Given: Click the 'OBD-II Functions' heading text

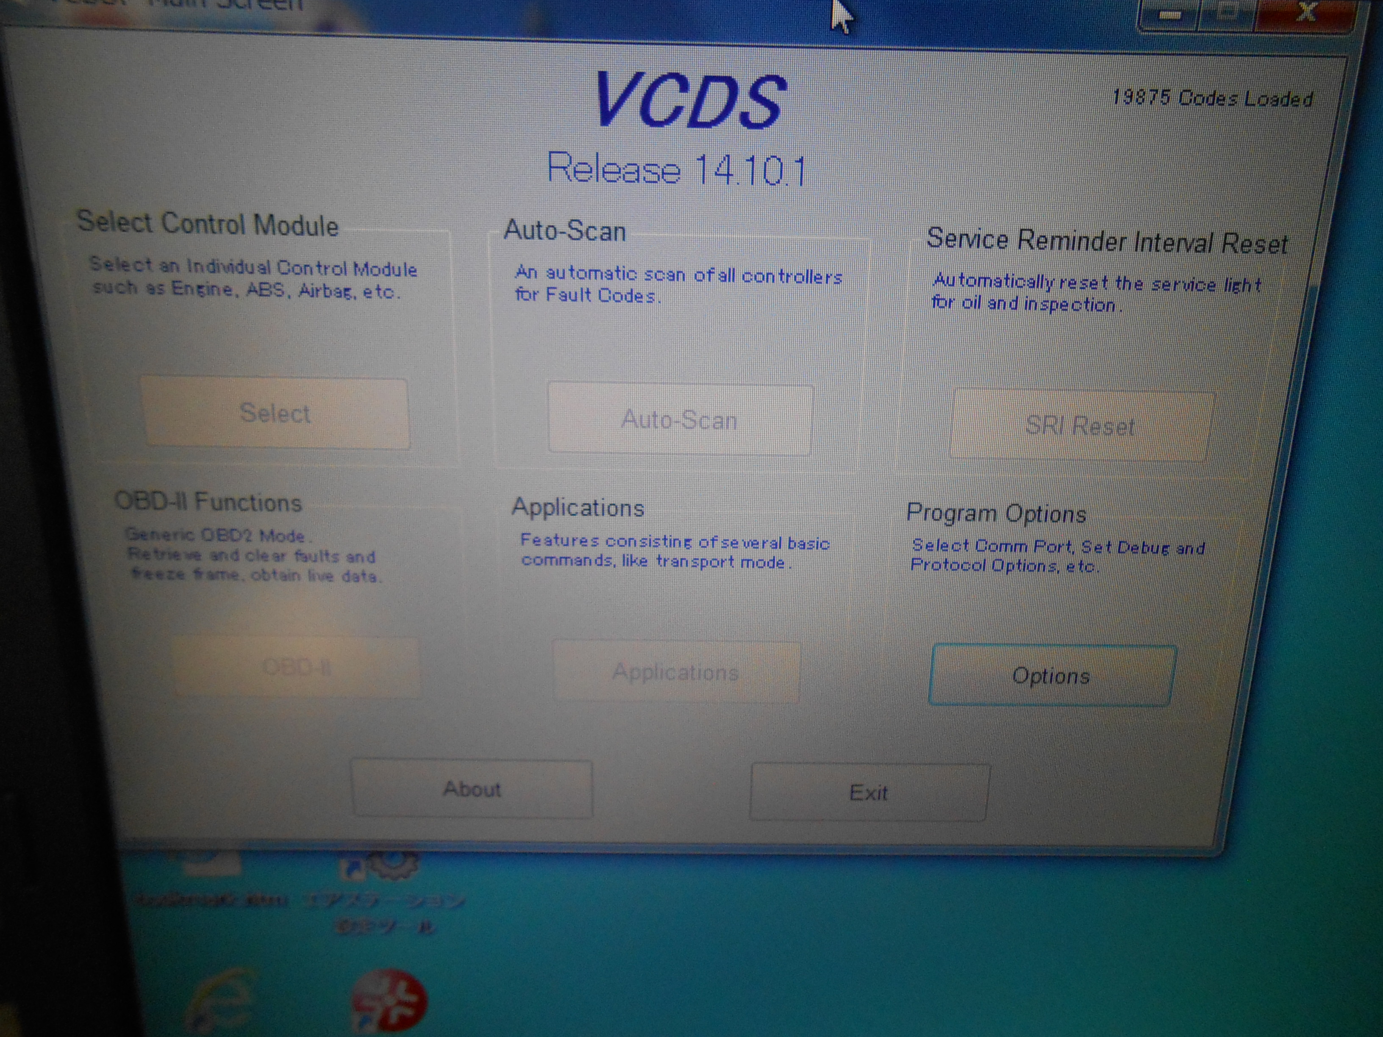Looking at the screenshot, I should tap(208, 502).
